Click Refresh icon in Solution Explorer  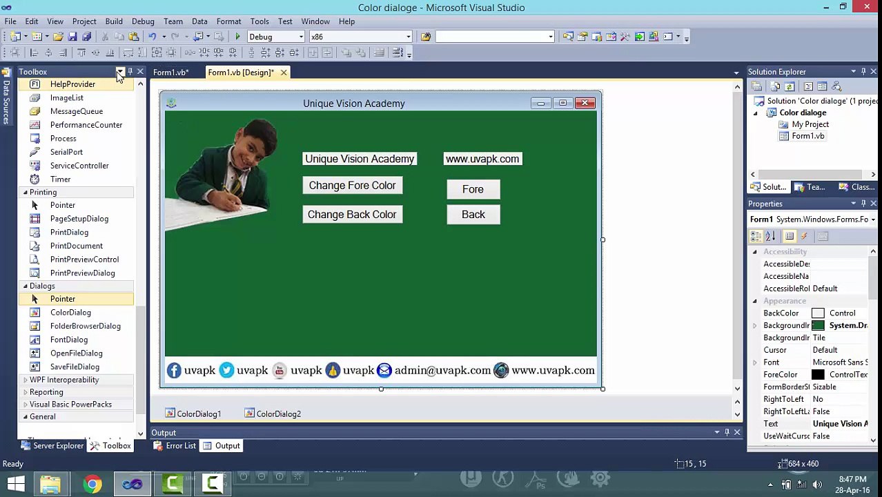pos(790,86)
